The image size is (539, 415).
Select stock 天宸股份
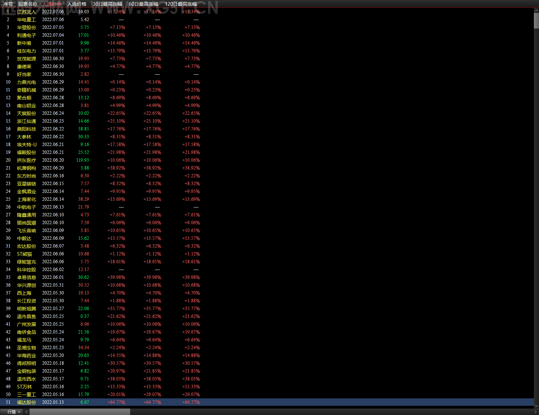[27, 113]
